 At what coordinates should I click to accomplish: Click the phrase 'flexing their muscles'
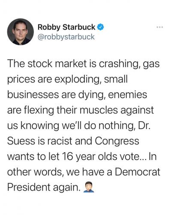70,110
